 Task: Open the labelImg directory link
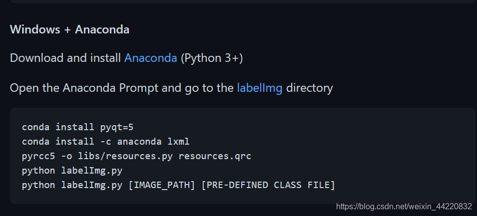tap(260, 88)
